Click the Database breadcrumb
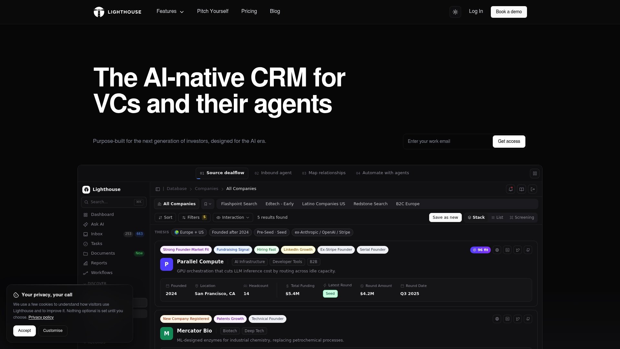620x349 pixels. pos(177,189)
